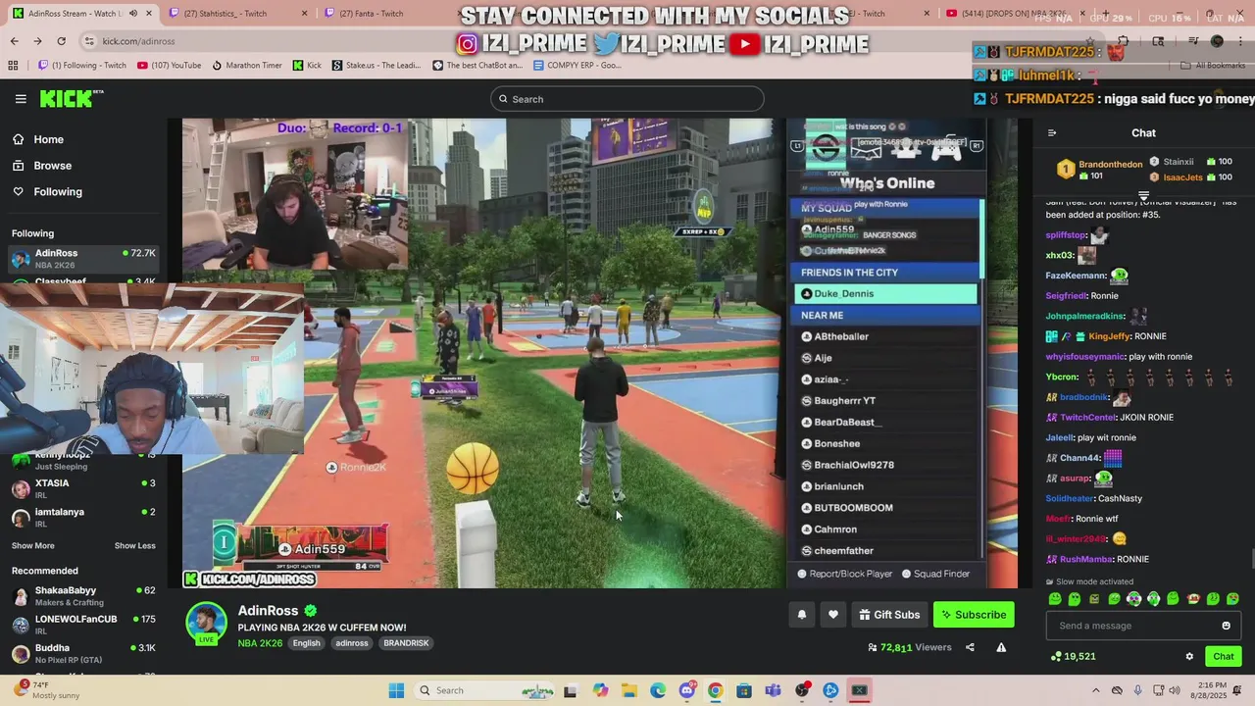Viewport: 1255px width, 706px height.
Task: Open OBS Studio from the taskbar
Action: pos(802,690)
